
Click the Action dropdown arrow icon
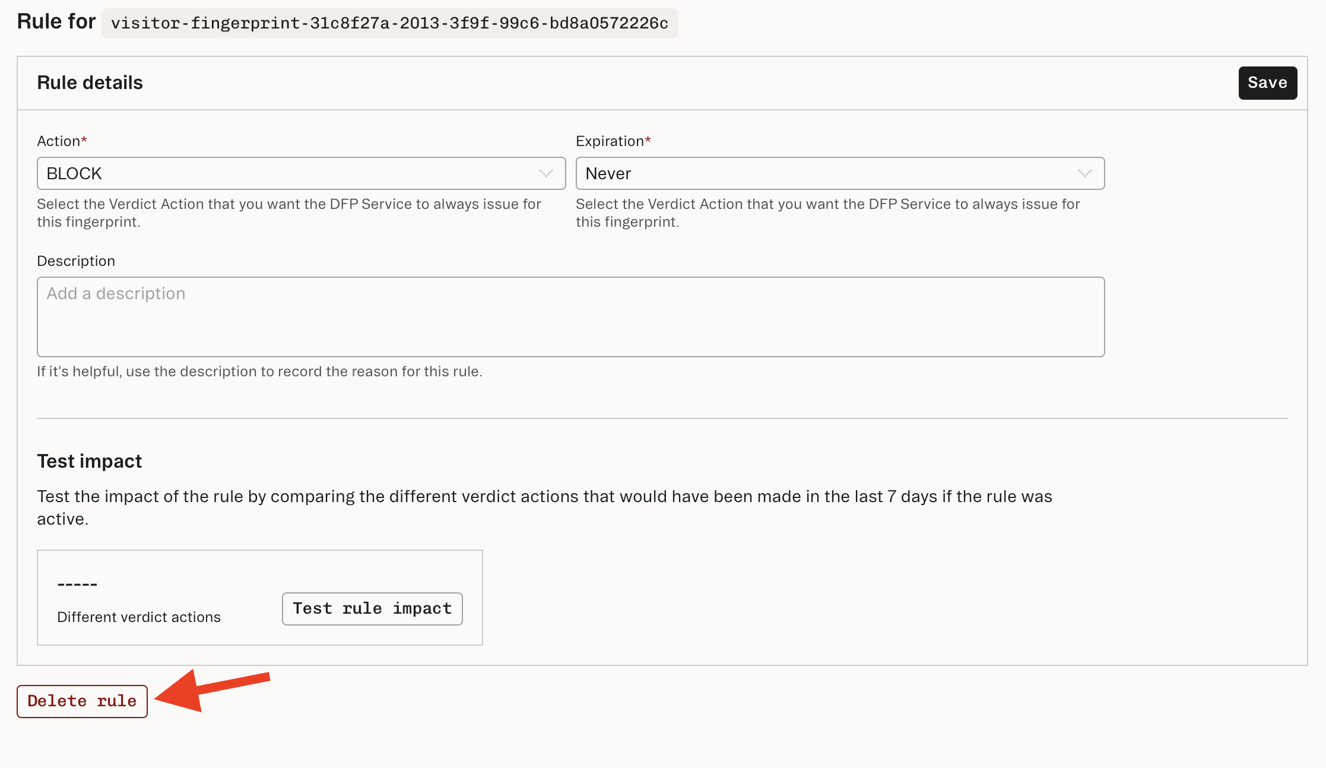point(545,173)
